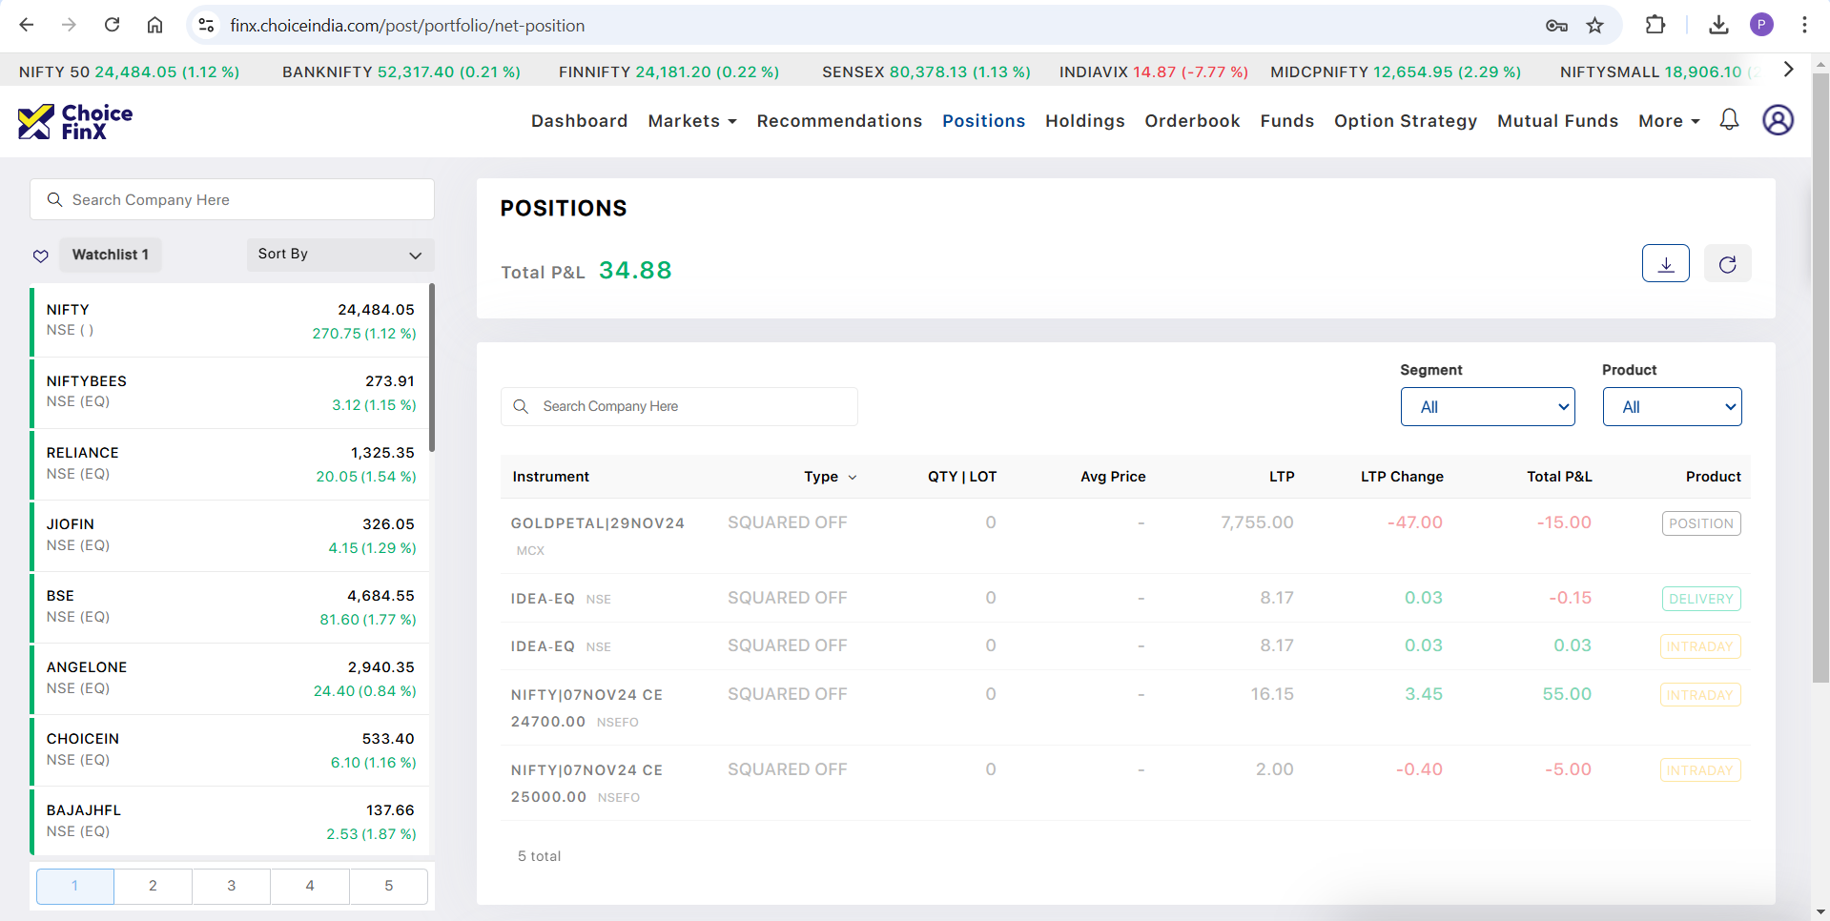1830x921 pixels.
Task: Open the Sort By dropdown
Action: tap(339, 255)
